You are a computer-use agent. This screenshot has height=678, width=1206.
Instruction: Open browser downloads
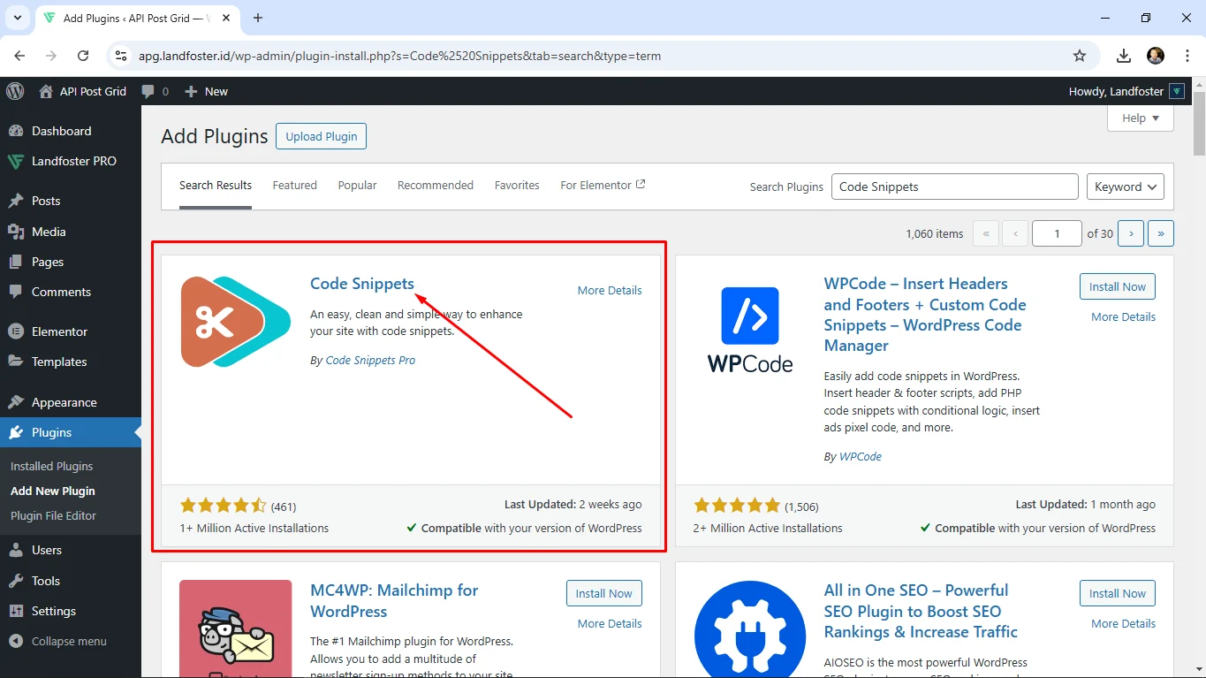(x=1124, y=56)
